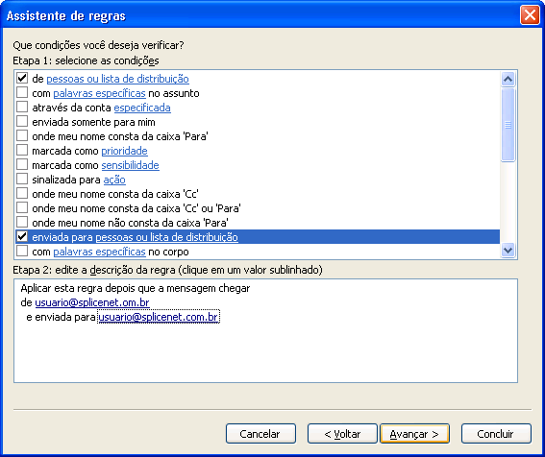Uncheck the 'de pessoas ou lista de distribuição' checkbox
Viewport: 545px width, 457px height.
[22, 78]
